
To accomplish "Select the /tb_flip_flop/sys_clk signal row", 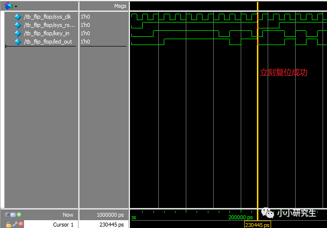I will point(41,17).
